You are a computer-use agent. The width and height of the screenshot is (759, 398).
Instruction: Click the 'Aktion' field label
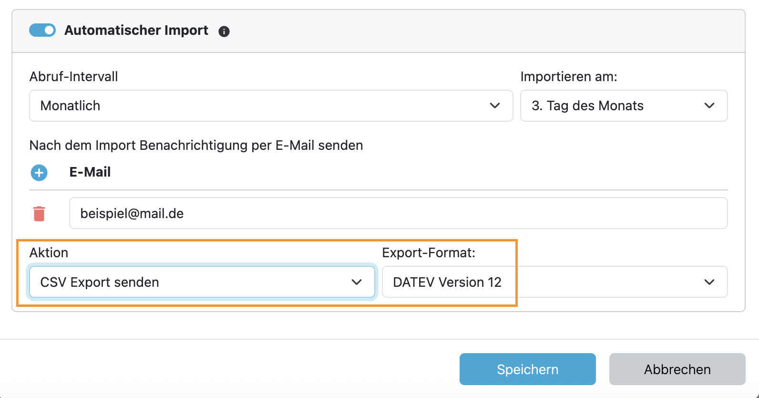point(49,253)
